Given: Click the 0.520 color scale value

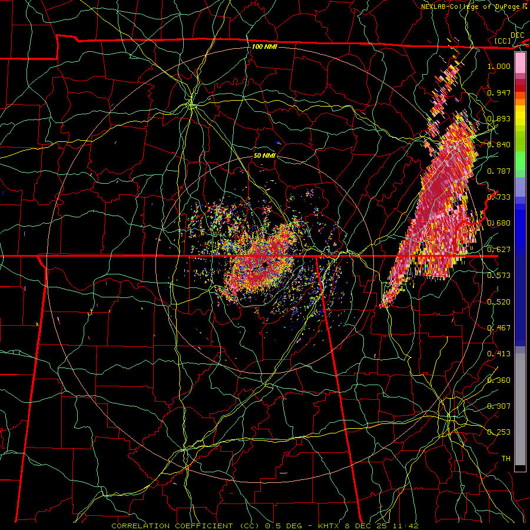Looking at the screenshot, I should [499, 302].
